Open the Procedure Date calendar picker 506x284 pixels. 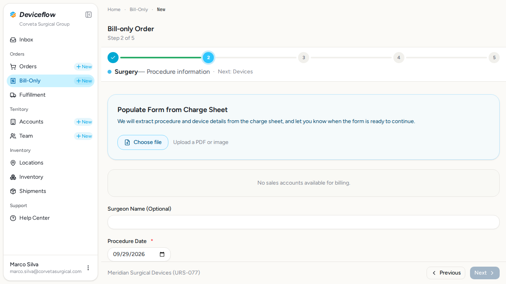click(162, 254)
